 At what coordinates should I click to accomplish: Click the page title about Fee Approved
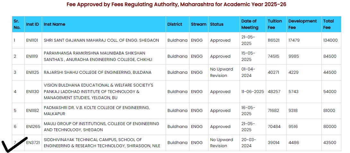pyautogui.click(x=176, y=4)
